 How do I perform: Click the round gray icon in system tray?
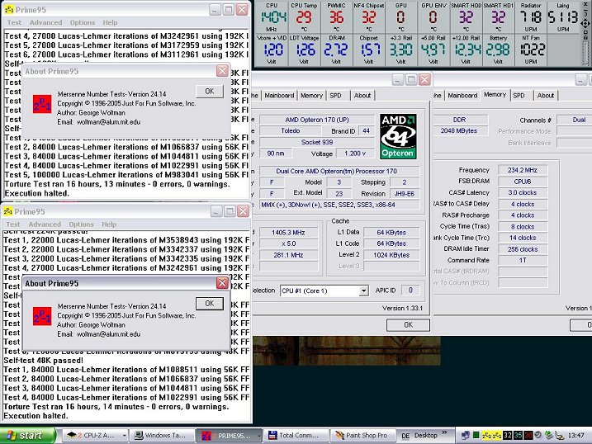point(538,435)
